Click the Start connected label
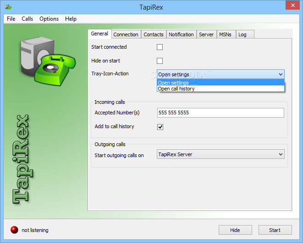 [x=109, y=47]
